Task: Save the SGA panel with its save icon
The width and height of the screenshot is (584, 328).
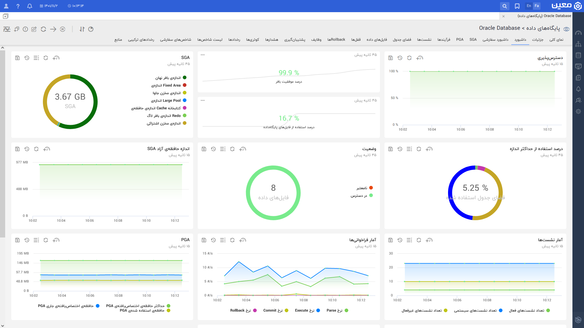Action: [x=17, y=58]
